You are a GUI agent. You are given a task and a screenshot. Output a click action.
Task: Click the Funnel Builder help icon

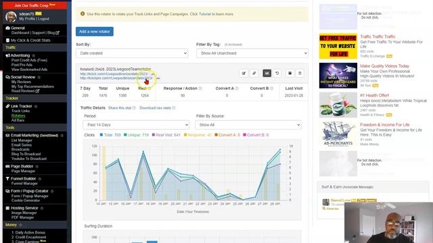pos(39,179)
